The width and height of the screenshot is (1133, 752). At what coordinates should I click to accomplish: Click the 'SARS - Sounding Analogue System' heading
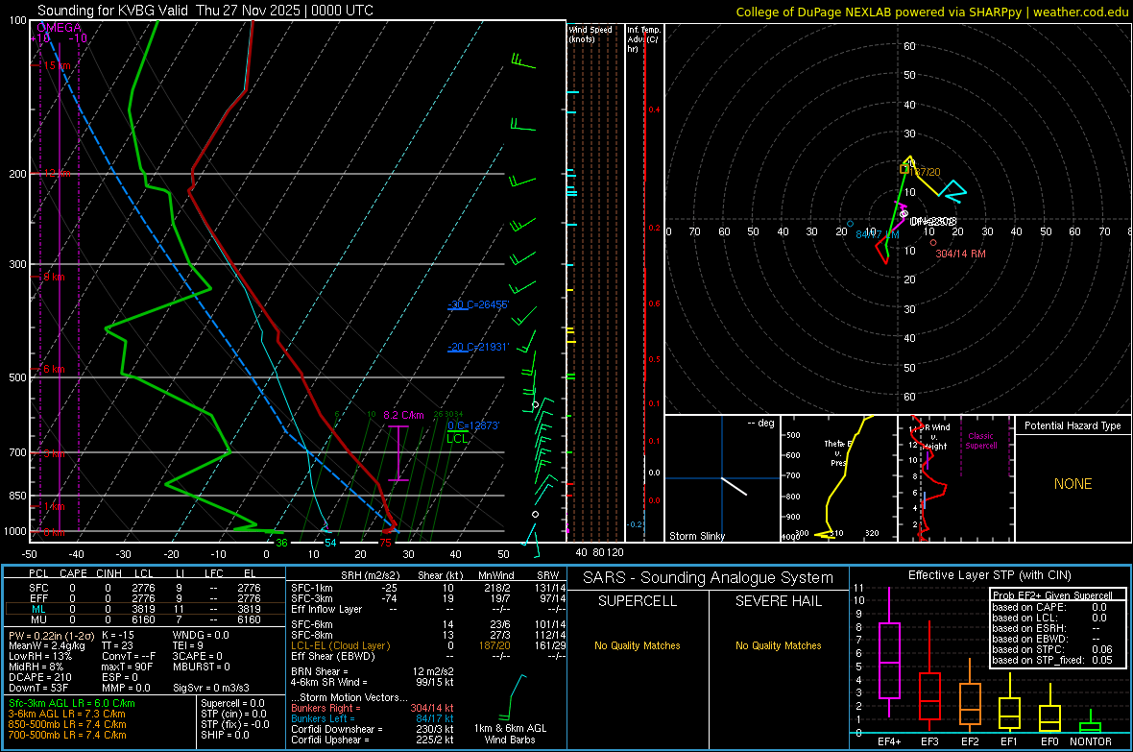709,578
